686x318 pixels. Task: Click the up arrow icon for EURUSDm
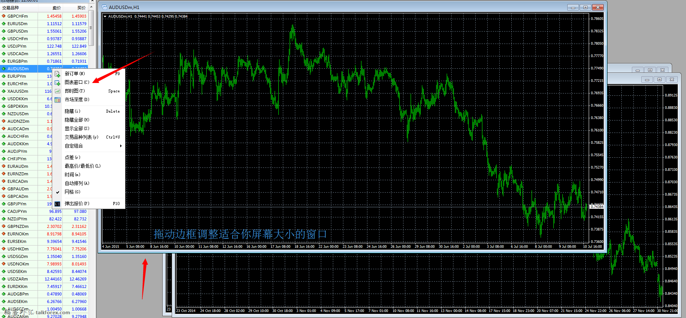pos(3,24)
